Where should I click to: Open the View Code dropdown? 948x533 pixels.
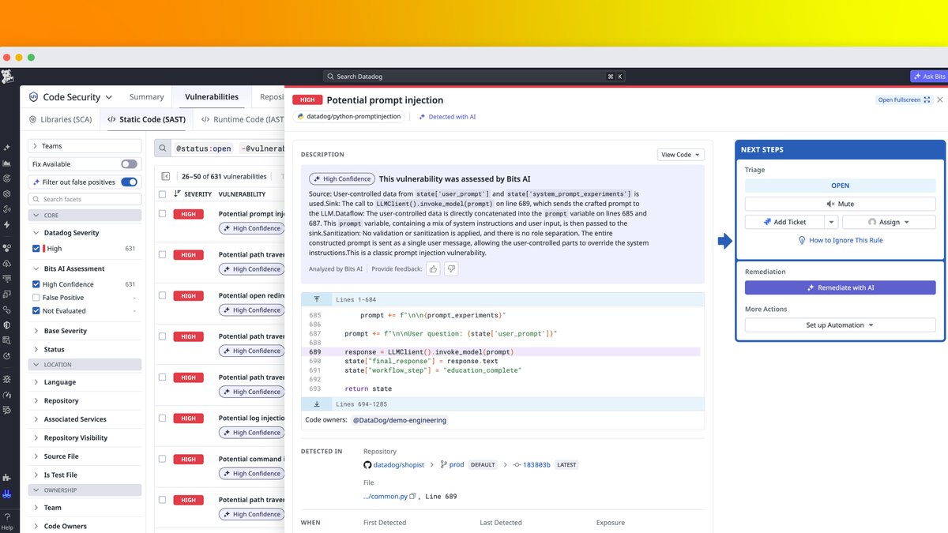coord(680,155)
